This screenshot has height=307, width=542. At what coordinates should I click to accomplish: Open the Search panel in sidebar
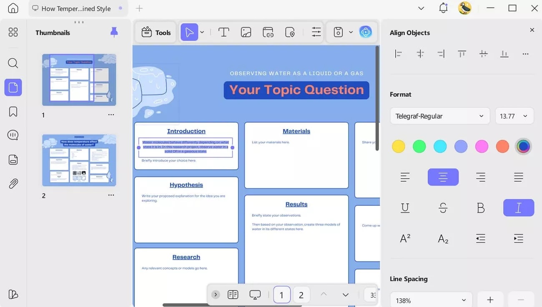(x=13, y=63)
